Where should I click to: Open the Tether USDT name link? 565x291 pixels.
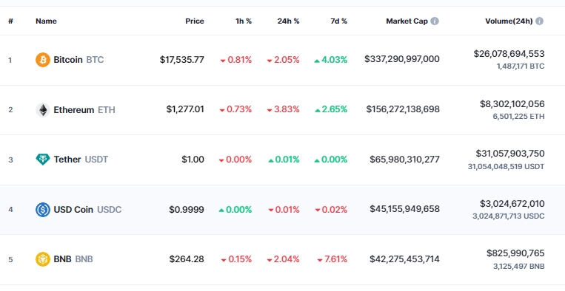[x=81, y=159]
